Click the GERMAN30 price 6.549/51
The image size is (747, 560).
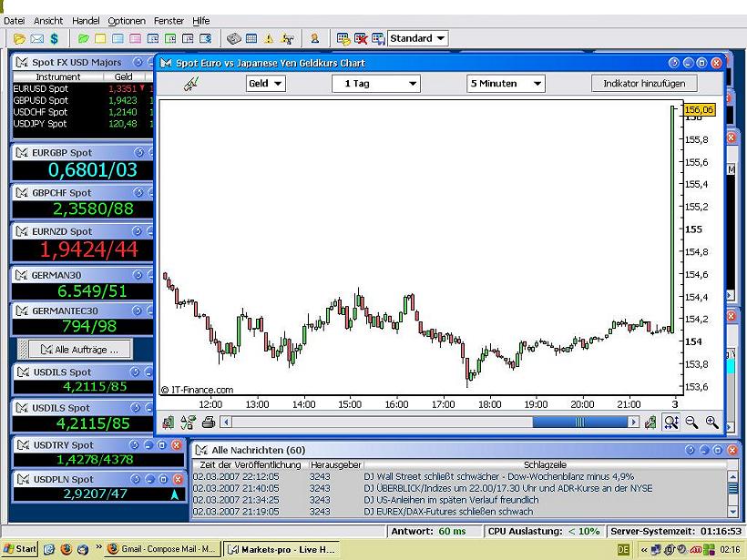pos(92,291)
